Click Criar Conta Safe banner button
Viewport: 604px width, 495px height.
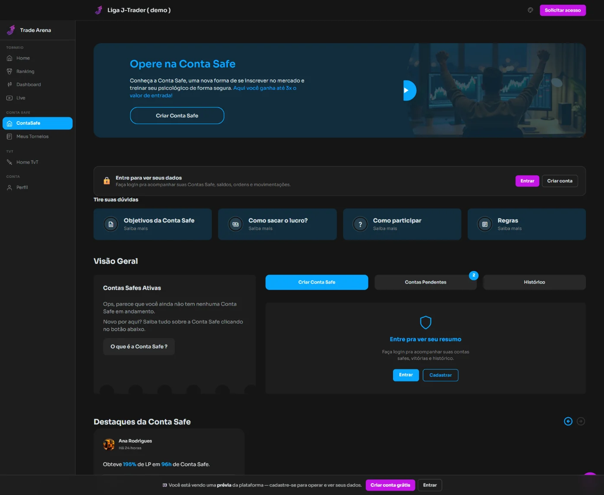click(177, 116)
